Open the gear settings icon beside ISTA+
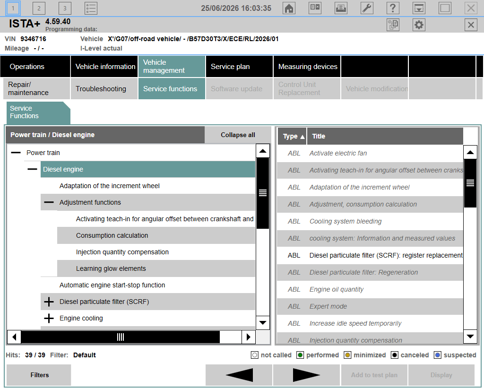The image size is (484, 389). pos(419,25)
